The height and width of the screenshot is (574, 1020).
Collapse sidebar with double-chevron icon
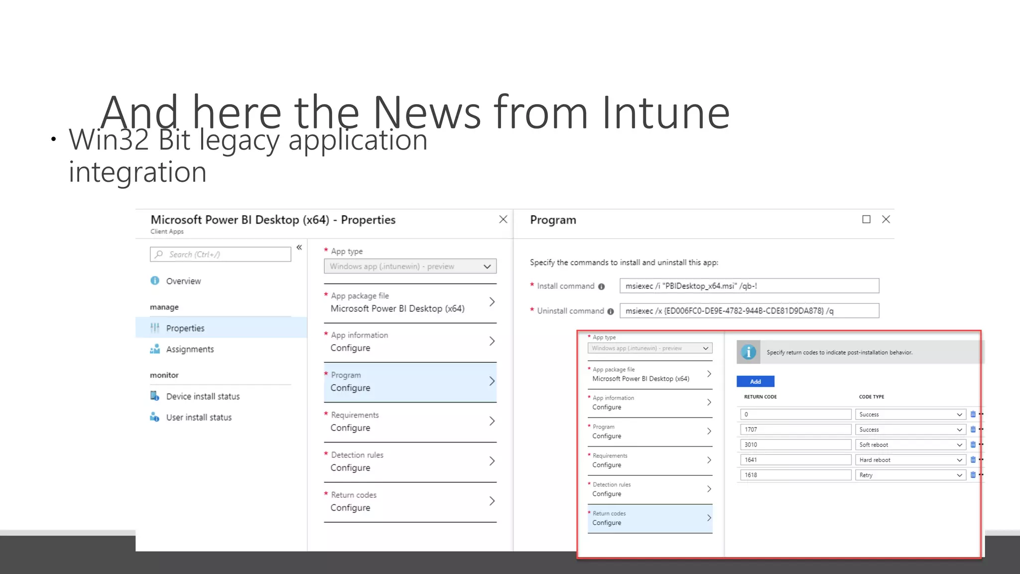[299, 247]
